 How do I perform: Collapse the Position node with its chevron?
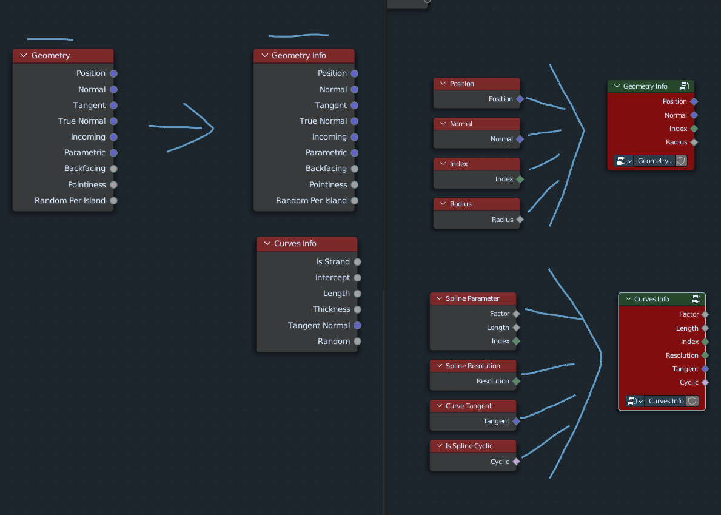point(443,84)
